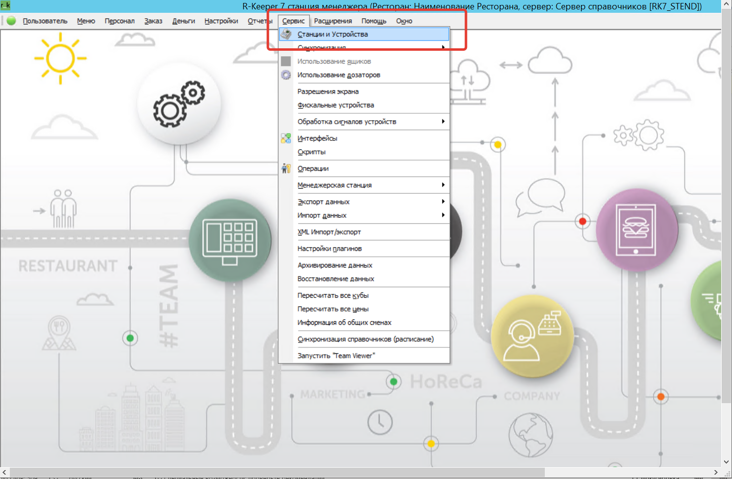Click the large gears round icon
The height and width of the screenshot is (479, 732).
click(x=179, y=103)
